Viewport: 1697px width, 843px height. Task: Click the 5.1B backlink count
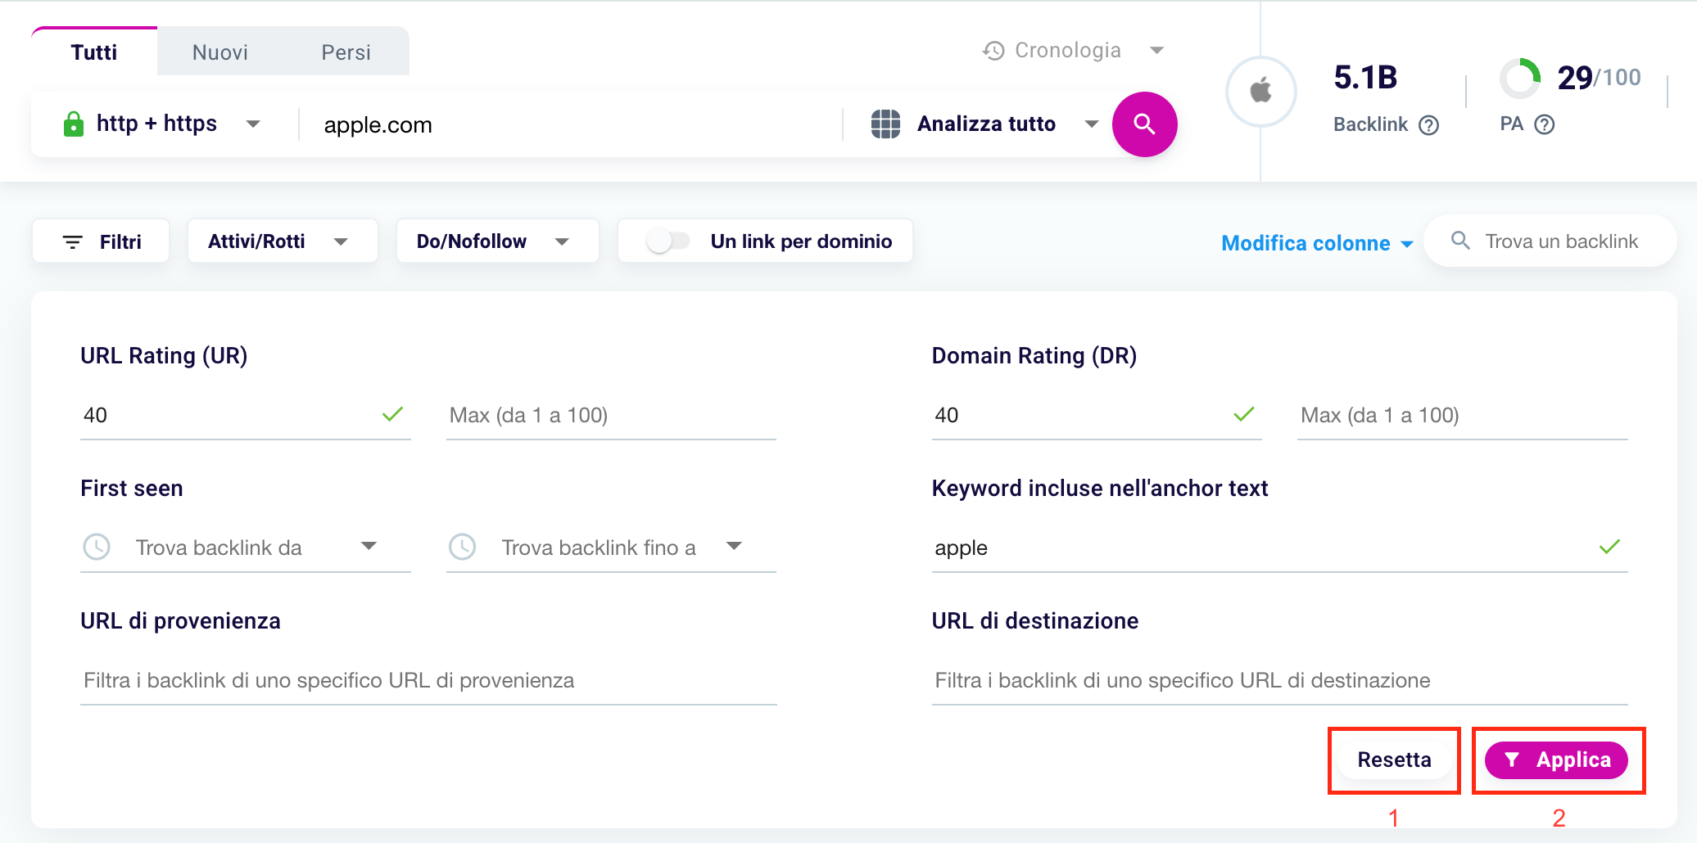point(1365,79)
